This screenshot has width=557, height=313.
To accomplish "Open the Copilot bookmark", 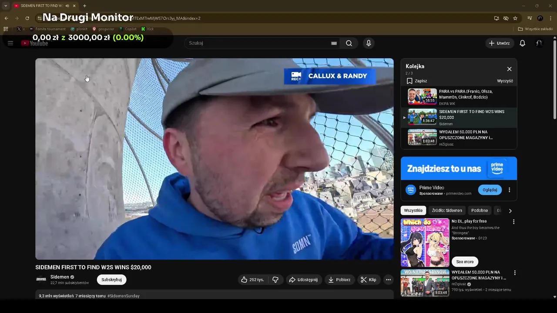I will click(128, 29).
